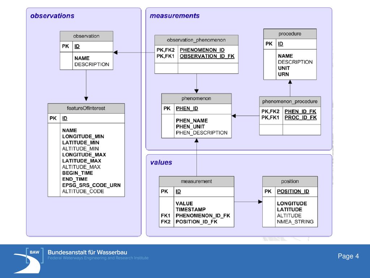Select the 'phenomenon_procedure' table header

(290, 101)
